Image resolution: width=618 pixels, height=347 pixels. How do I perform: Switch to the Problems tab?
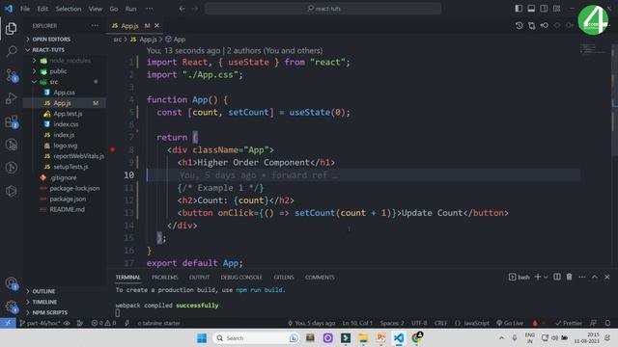coord(165,277)
